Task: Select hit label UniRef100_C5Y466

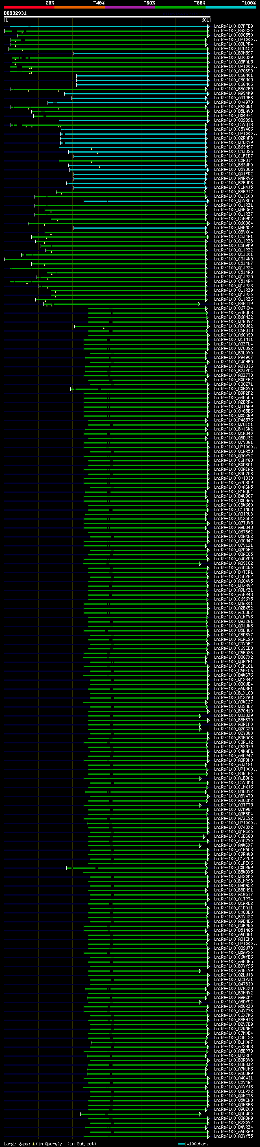Action: 233,129
